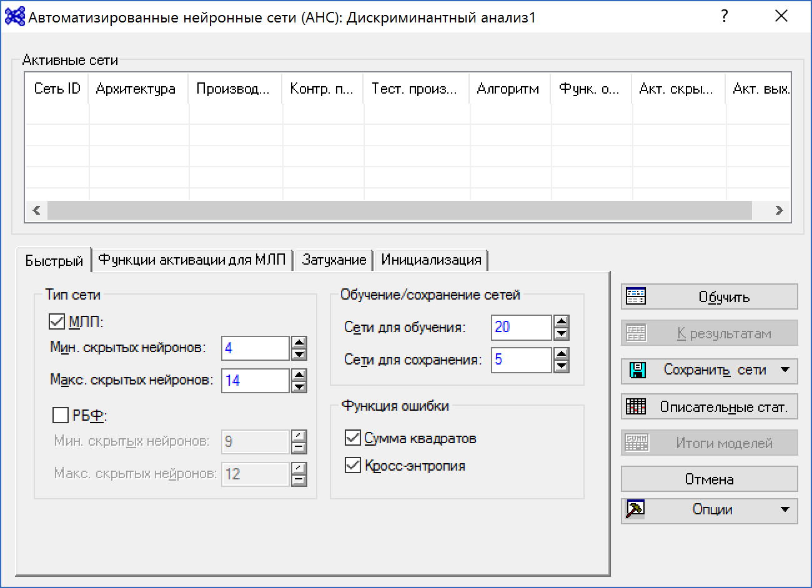
Task: Open the Затухание tab
Action: pos(334,260)
